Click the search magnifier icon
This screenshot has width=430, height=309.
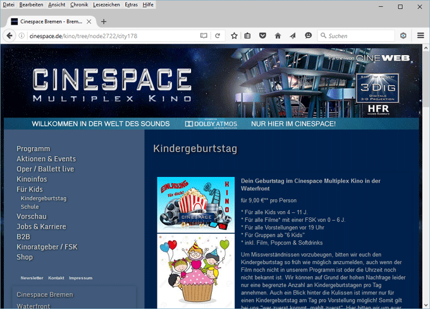point(323,35)
